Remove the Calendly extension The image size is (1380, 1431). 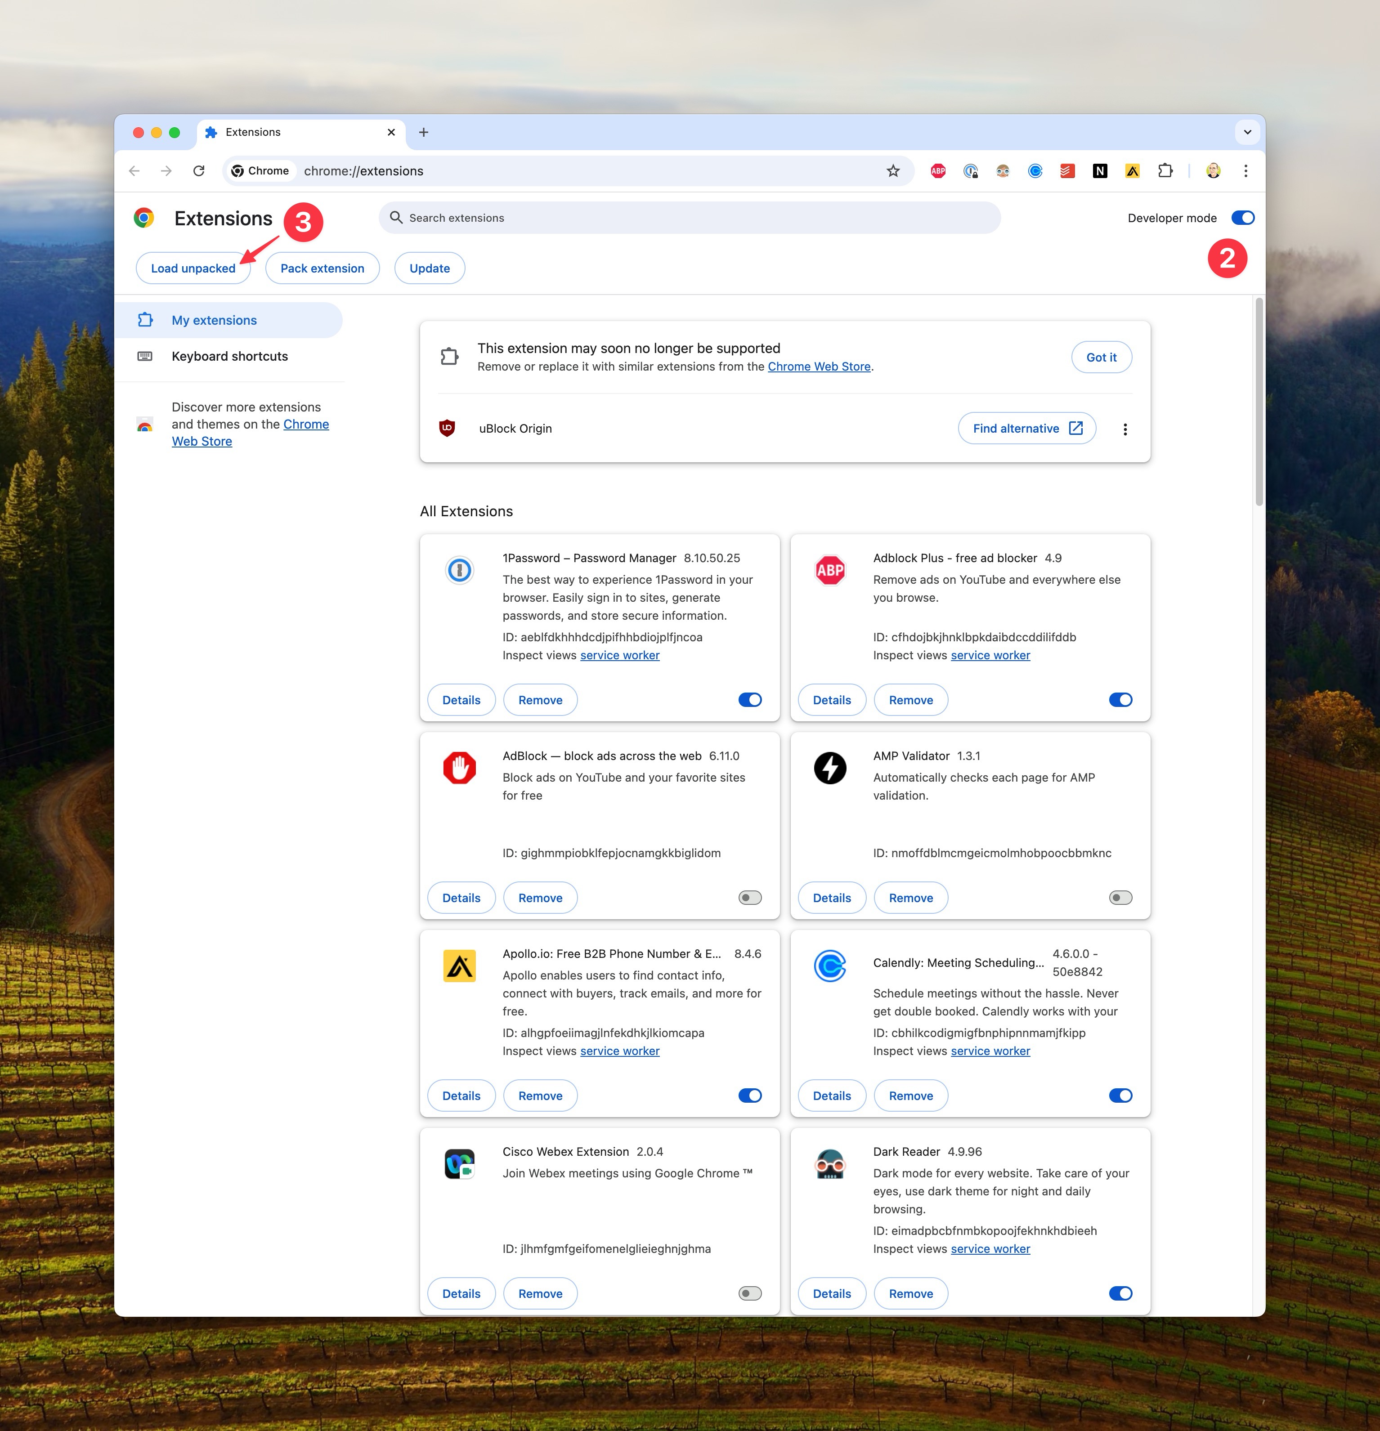coord(910,1095)
